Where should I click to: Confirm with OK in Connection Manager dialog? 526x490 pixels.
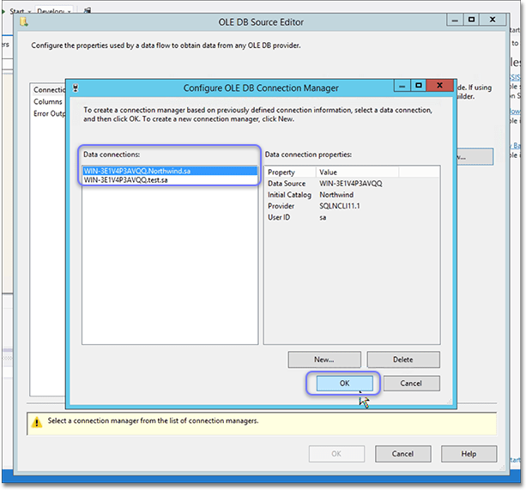[x=344, y=384]
